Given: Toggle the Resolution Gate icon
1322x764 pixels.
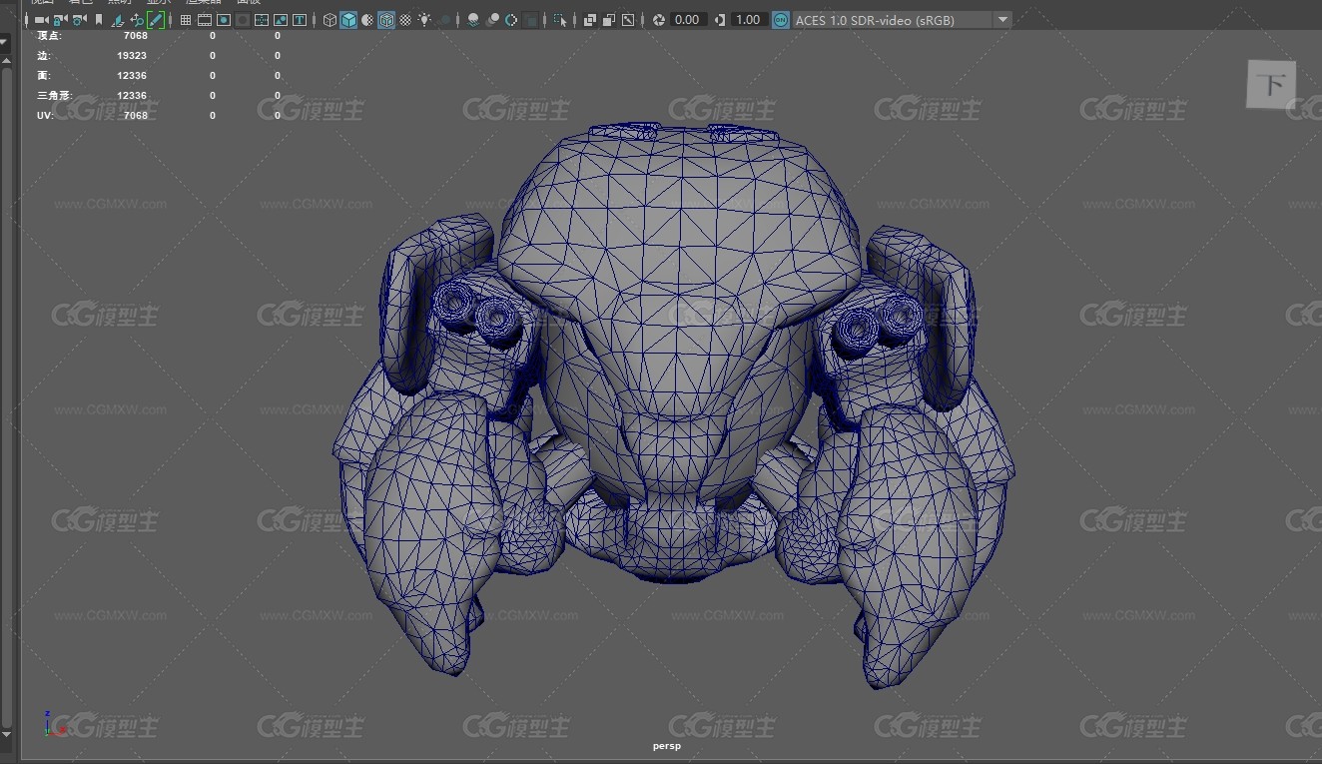Looking at the screenshot, I should 224,20.
